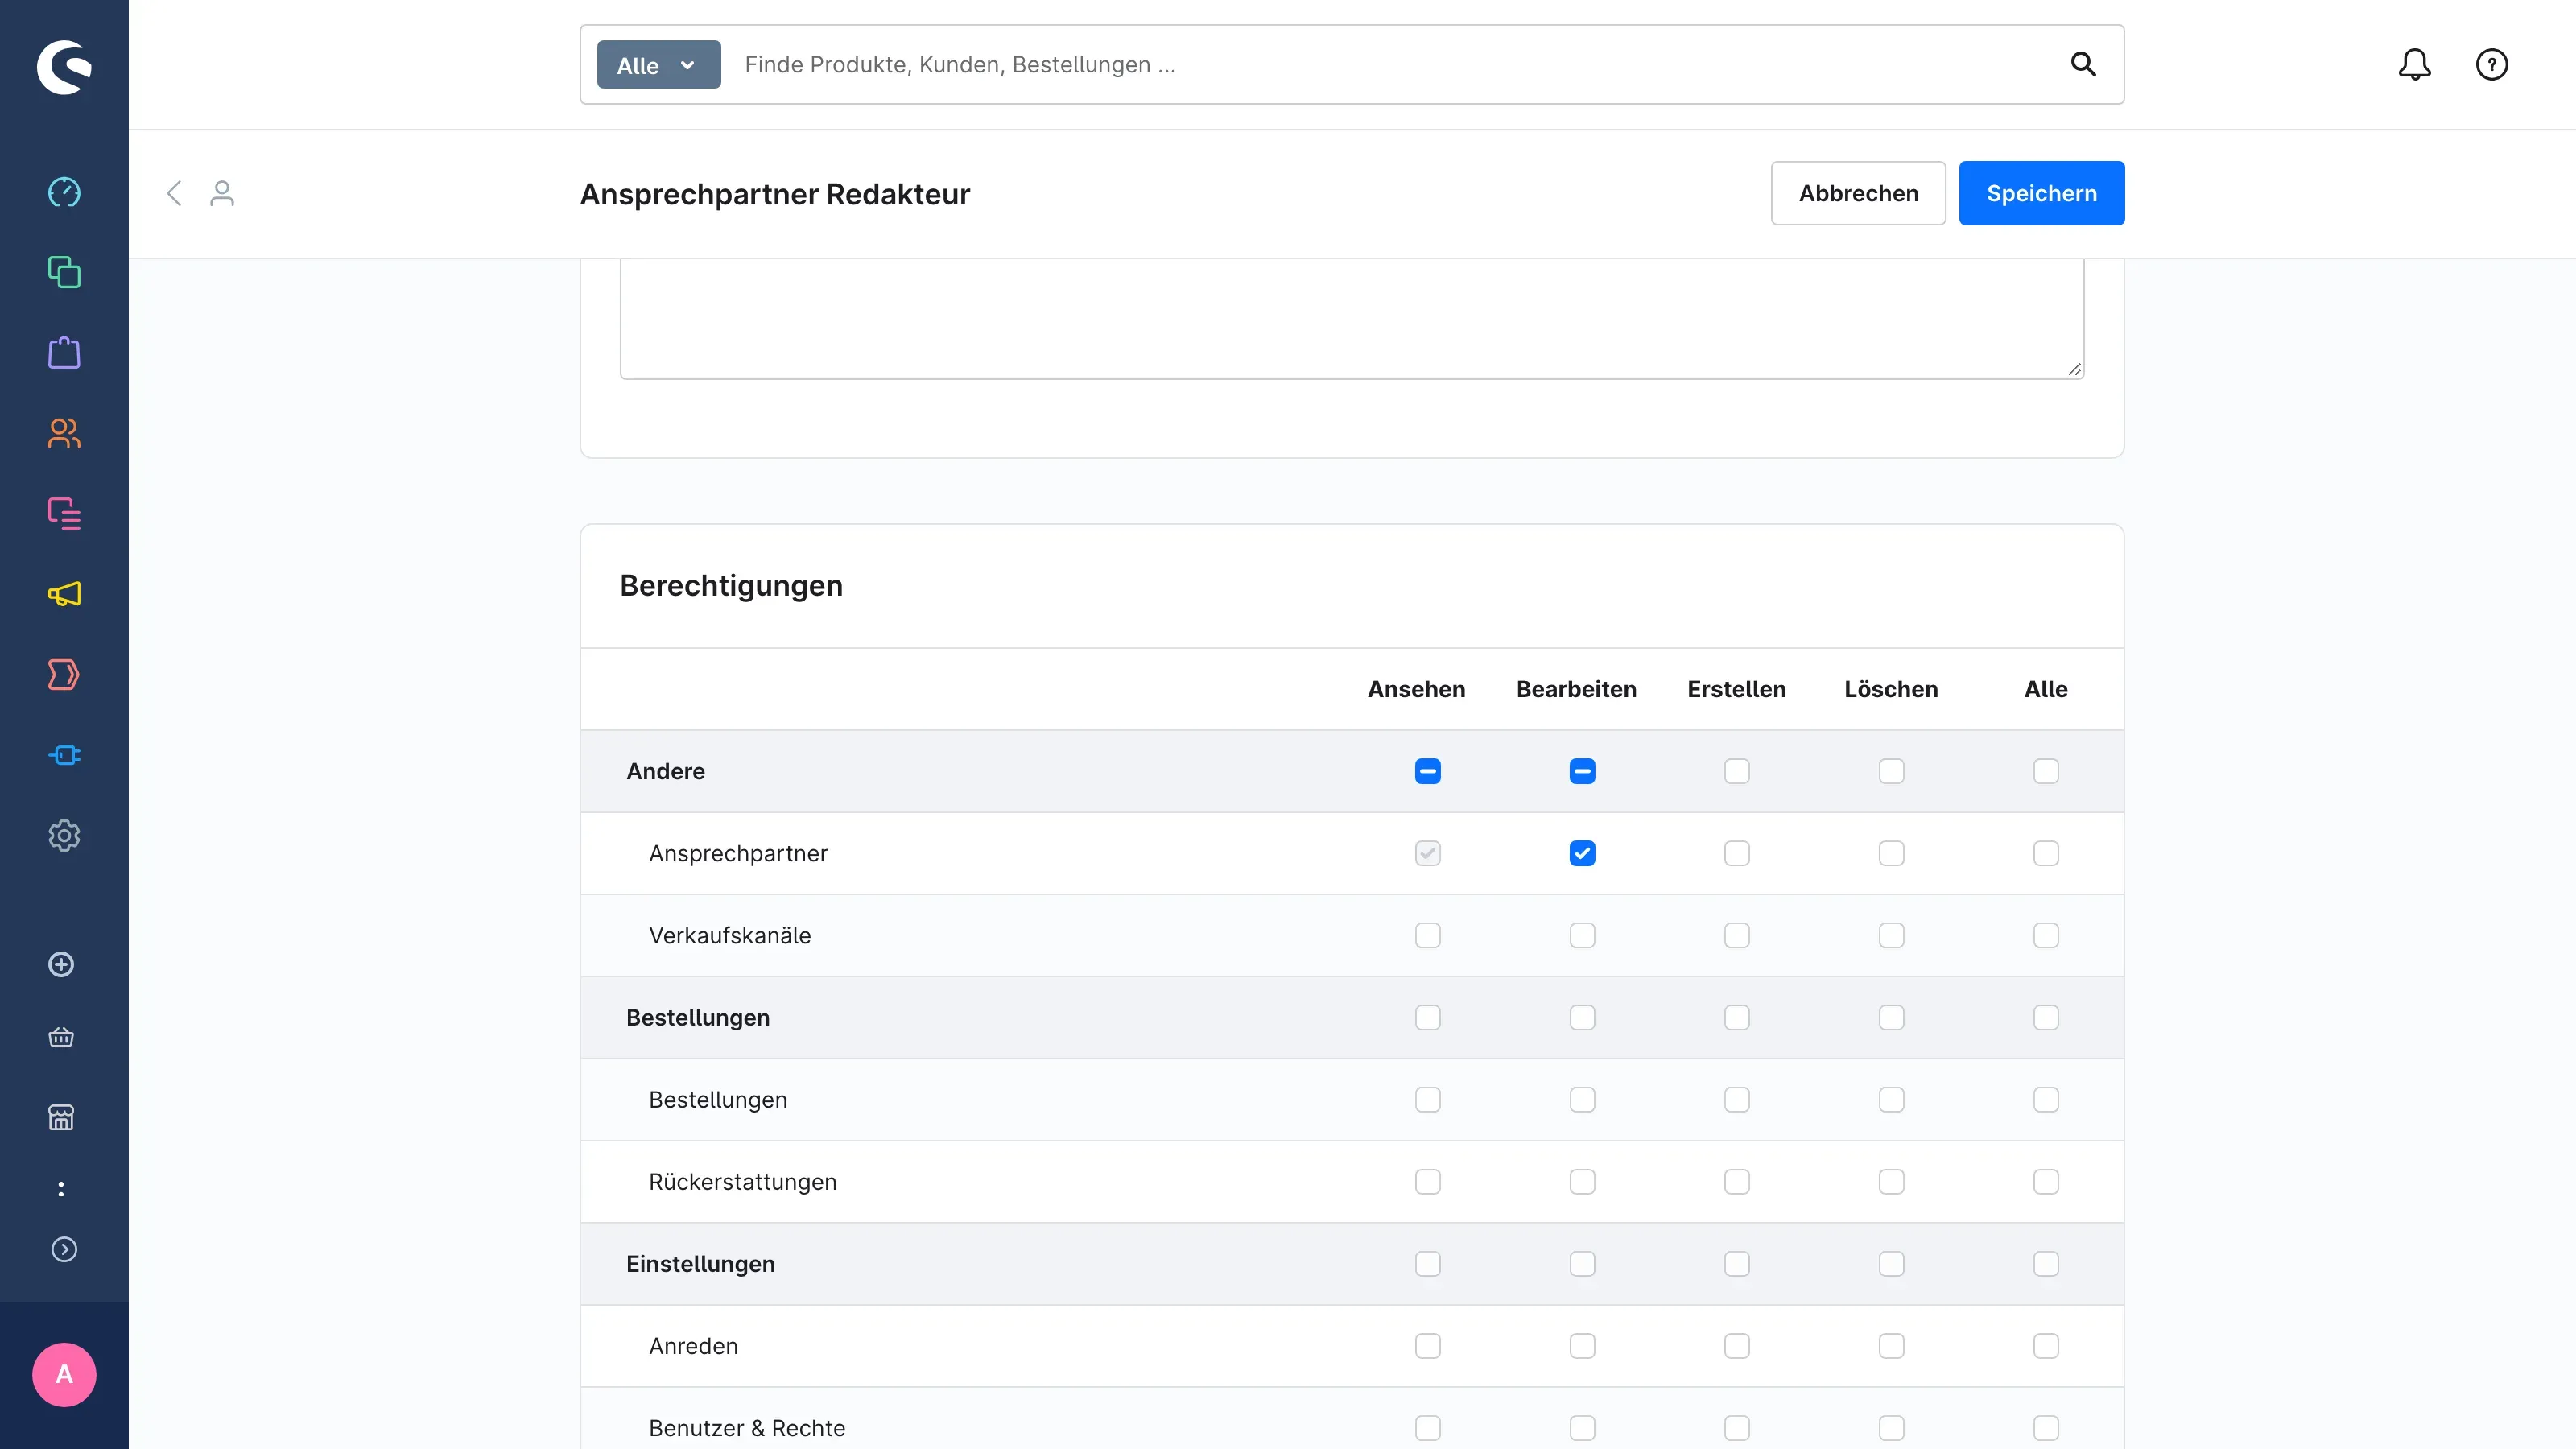2576x1449 pixels.
Task: Click the add sales channel plus icon
Action: point(61,965)
